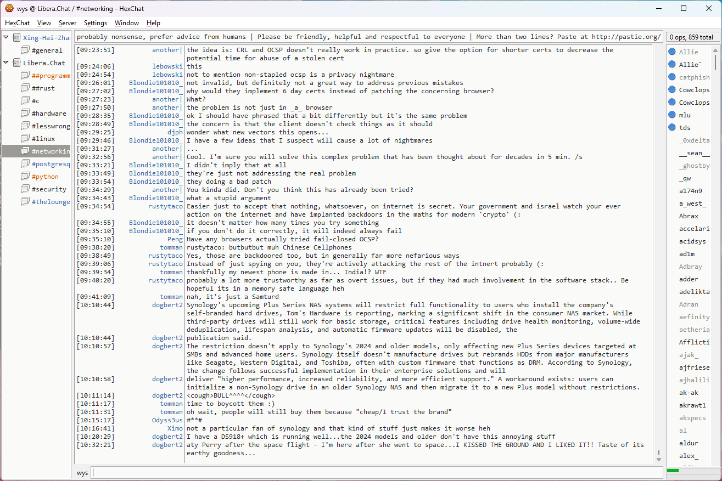Open the Server menu
The height and width of the screenshot is (481, 722).
68,23
